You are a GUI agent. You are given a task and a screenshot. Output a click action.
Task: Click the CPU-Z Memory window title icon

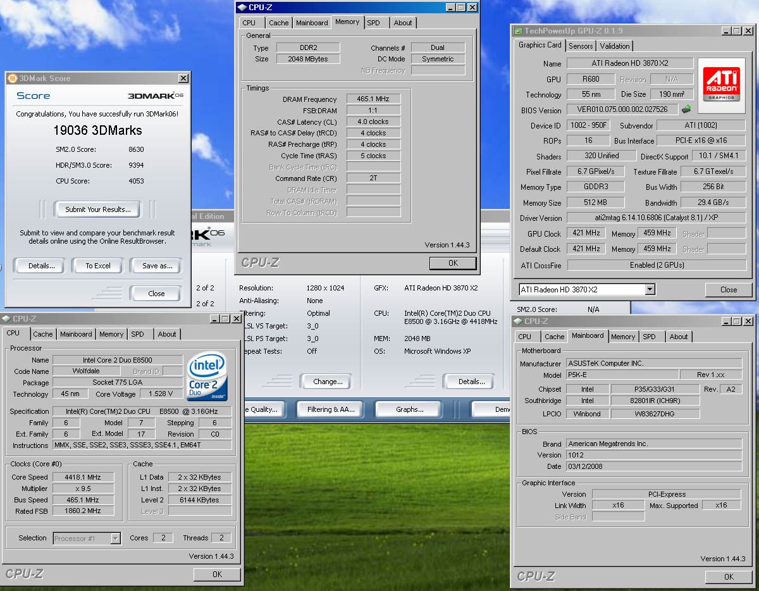(x=242, y=8)
